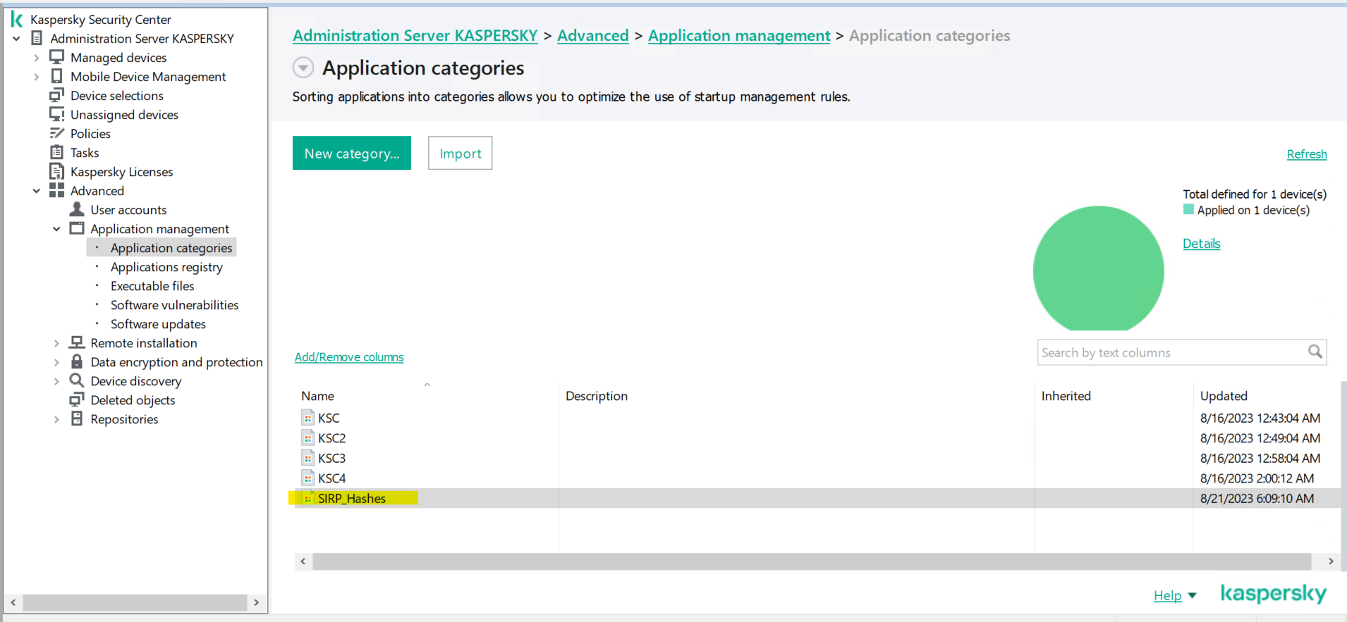The width and height of the screenshot is (1347, 622).
Task: Follow Administration Server KASPERSKY breadcrumb link
Action: [415, 36]
